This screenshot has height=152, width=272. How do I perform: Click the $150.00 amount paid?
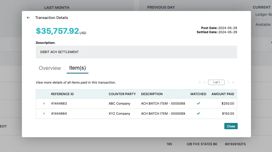pyautogui.click(x=228, y=113)
